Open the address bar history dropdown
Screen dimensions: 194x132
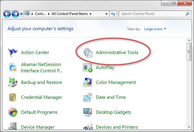106,14
